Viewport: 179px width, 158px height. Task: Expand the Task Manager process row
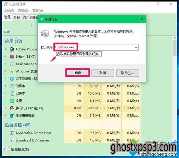click(x=5, y=64)
